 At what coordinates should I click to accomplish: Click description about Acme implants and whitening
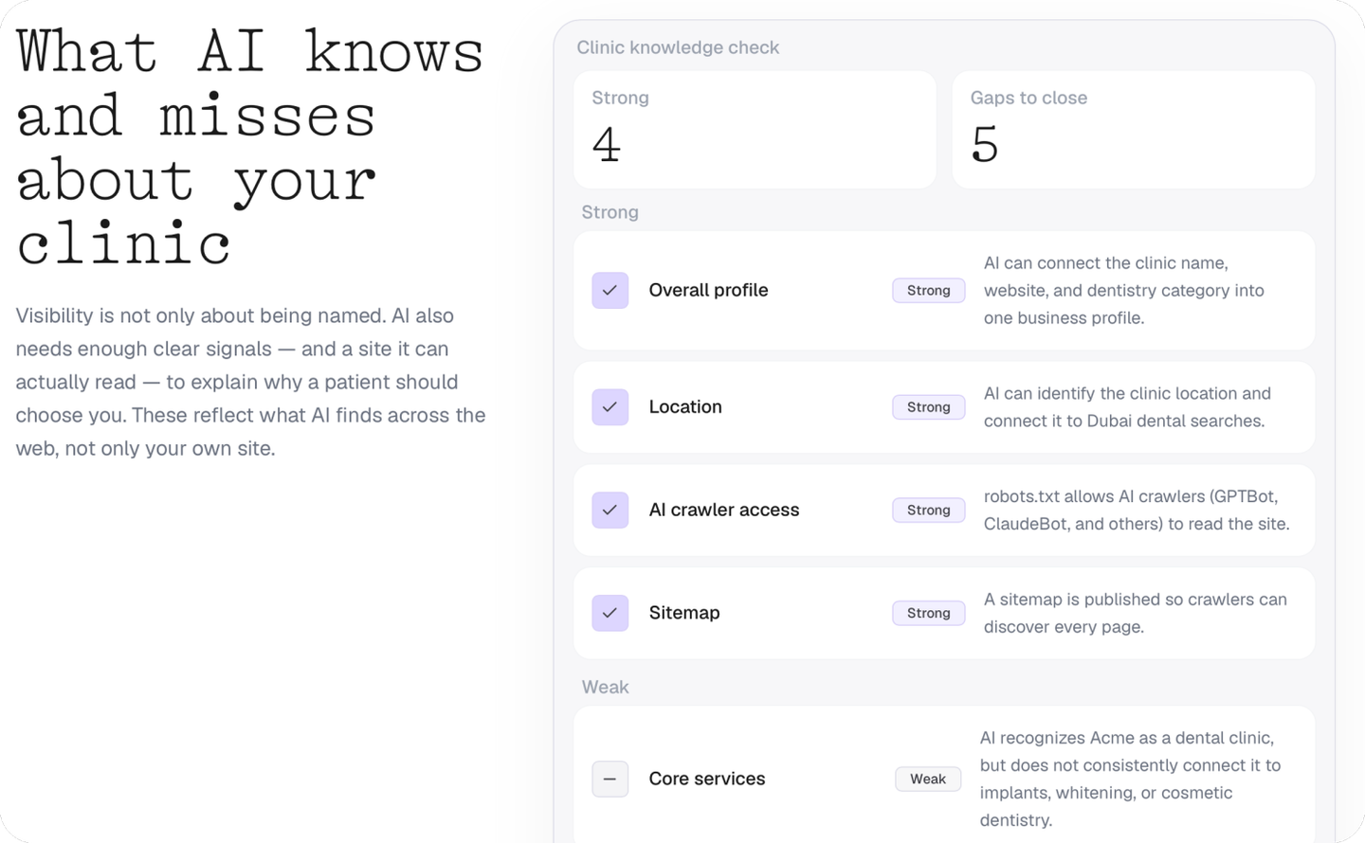(x=1130, y=779)
